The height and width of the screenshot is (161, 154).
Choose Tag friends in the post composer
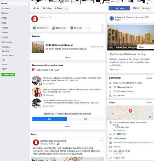59,28
